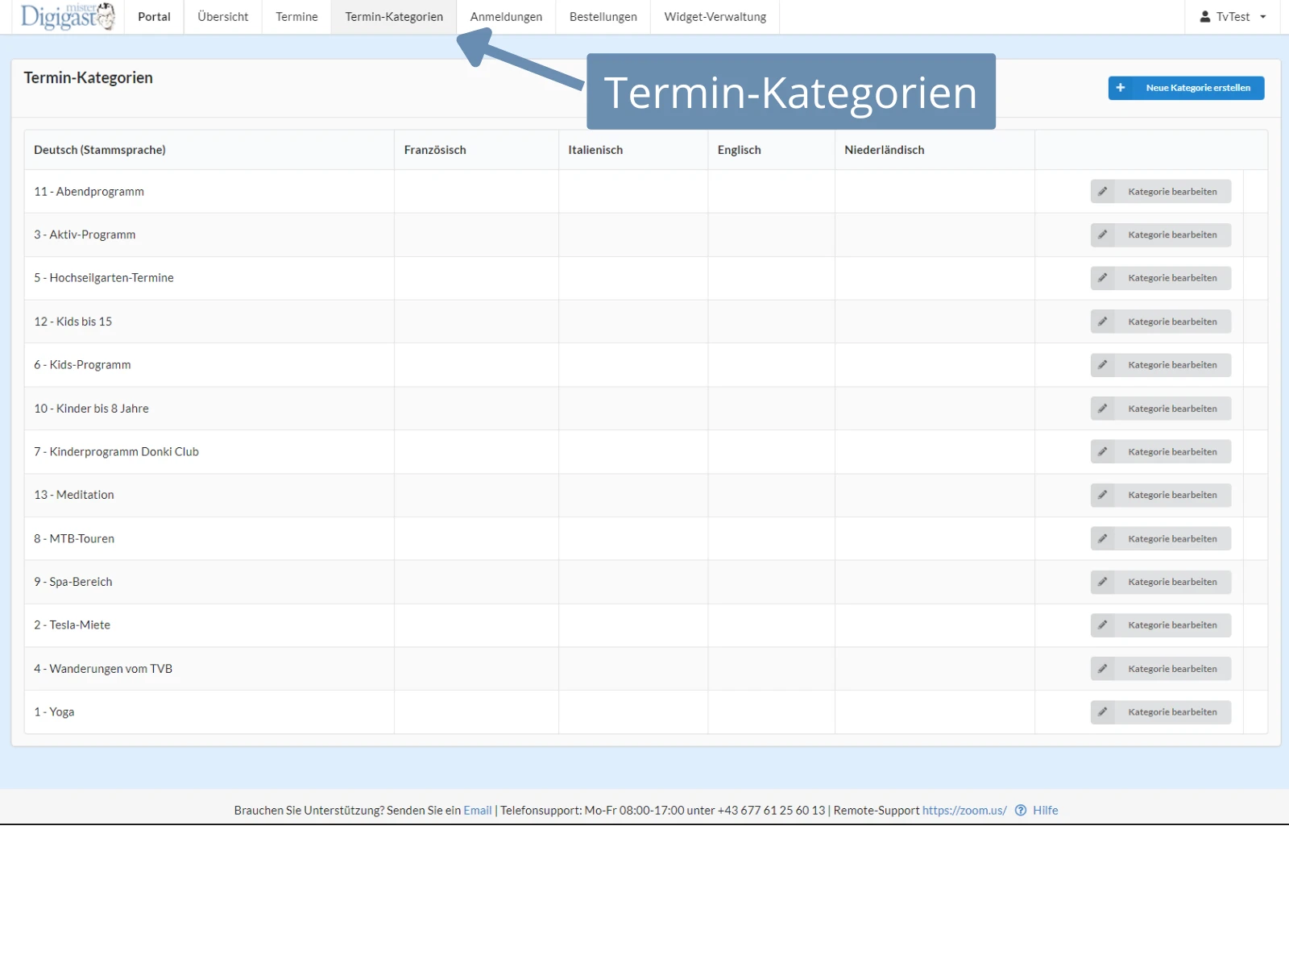Click the Email support link

coord(478,810)
